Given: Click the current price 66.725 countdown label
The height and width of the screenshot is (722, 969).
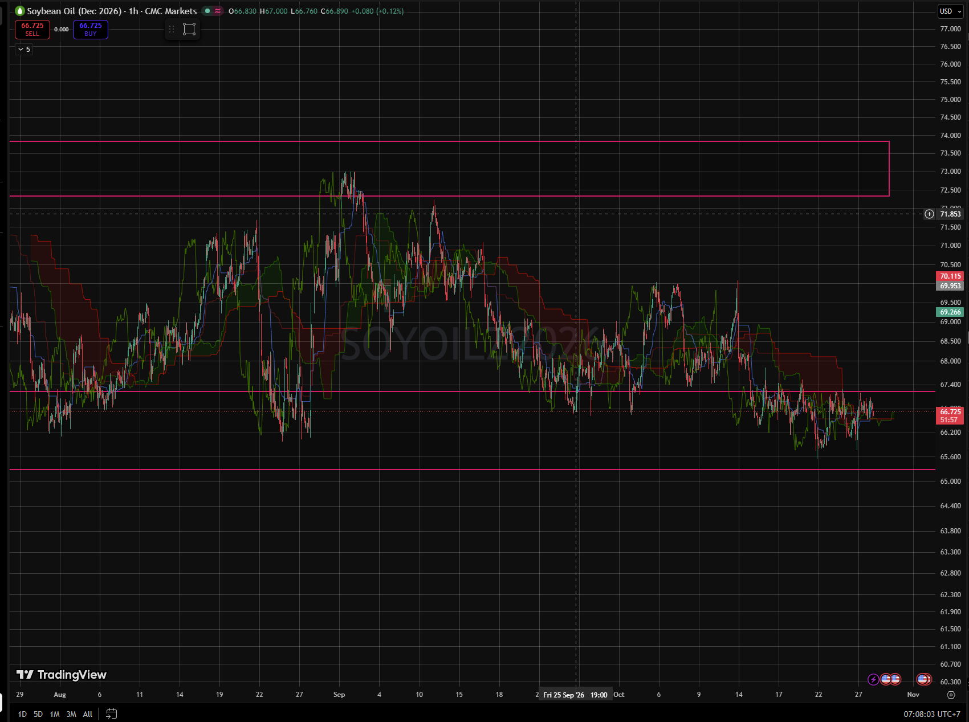Looking at the screenshot, I should pyautogui.click(x=950, y=415).
